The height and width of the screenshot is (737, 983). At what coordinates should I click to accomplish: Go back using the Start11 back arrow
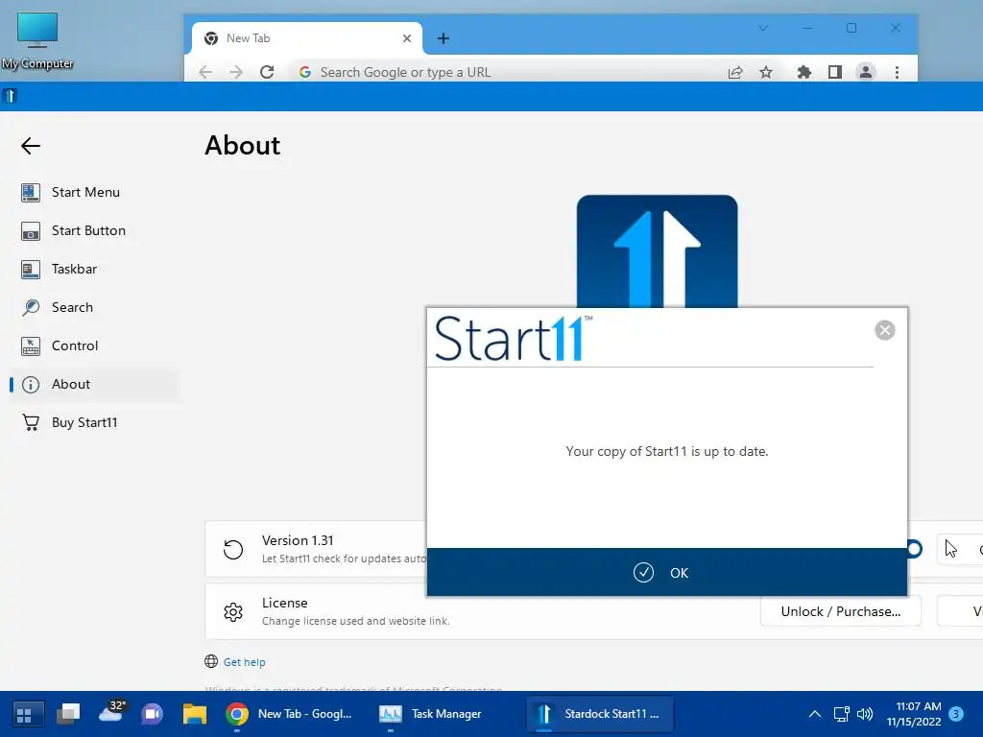30,146
